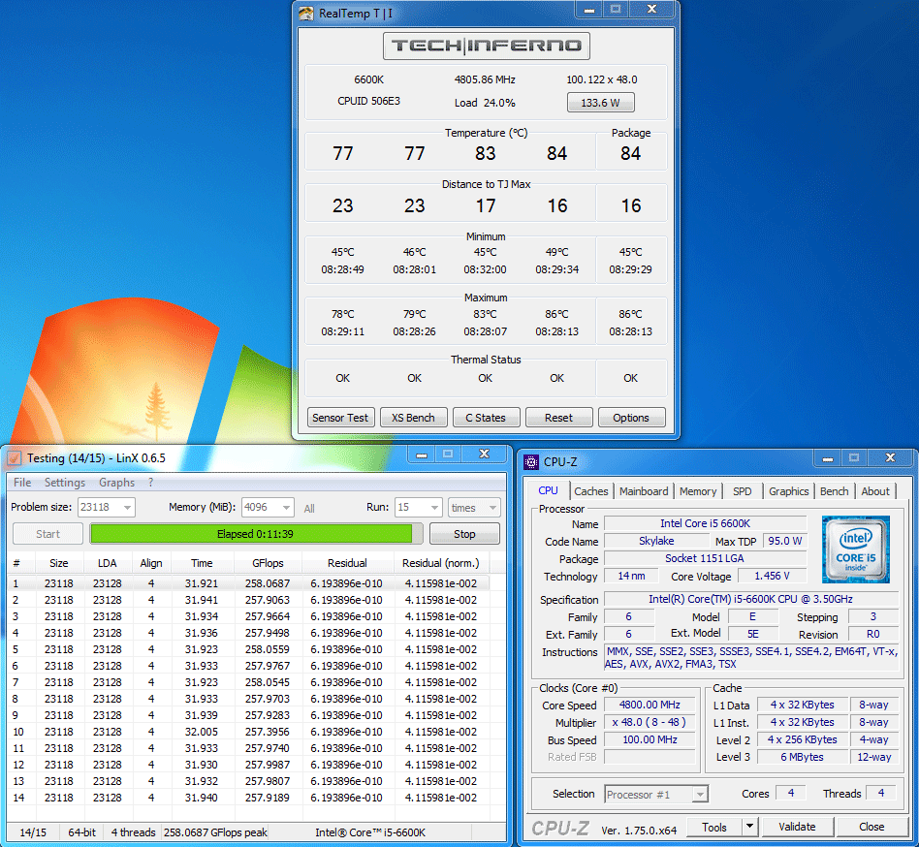Viewport: 919px width, 847px height.
Task: Click the Intel Core i5 logo
Action: click(858, 549)
